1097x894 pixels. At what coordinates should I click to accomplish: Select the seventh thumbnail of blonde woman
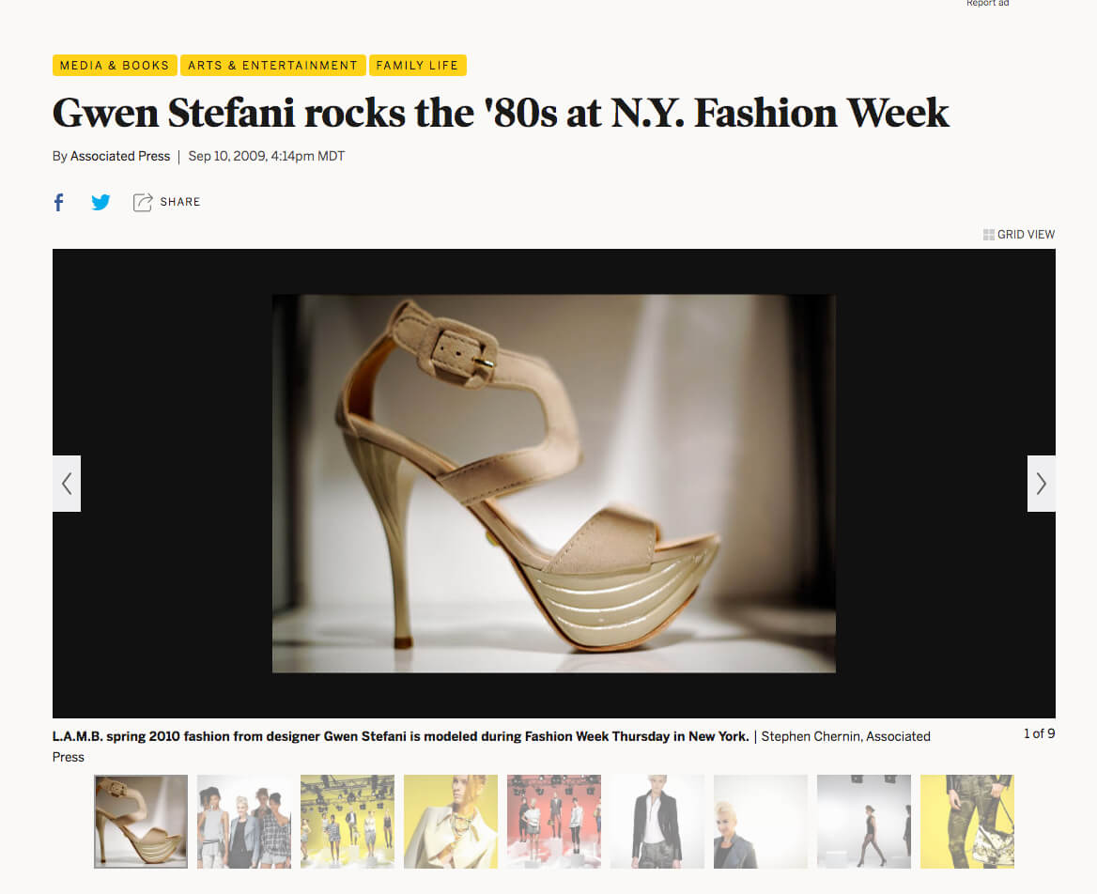click(x=761, y=822)
